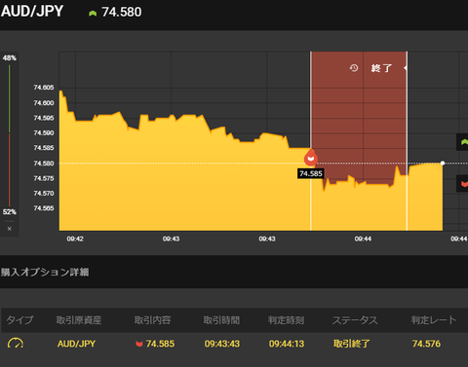
Task: Click the 74.565 price axis label
Action: click(x=44, y=208)
